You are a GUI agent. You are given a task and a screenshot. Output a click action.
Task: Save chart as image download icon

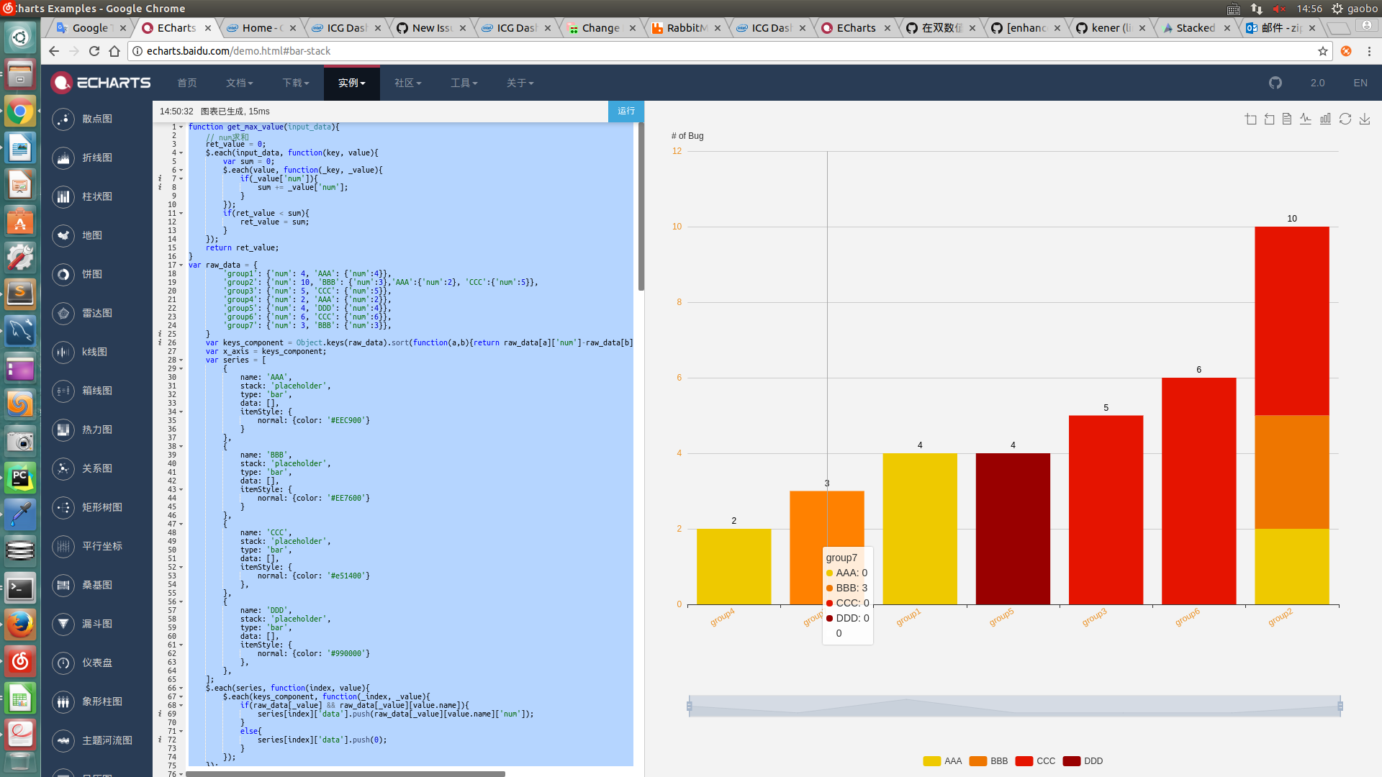1364,119
